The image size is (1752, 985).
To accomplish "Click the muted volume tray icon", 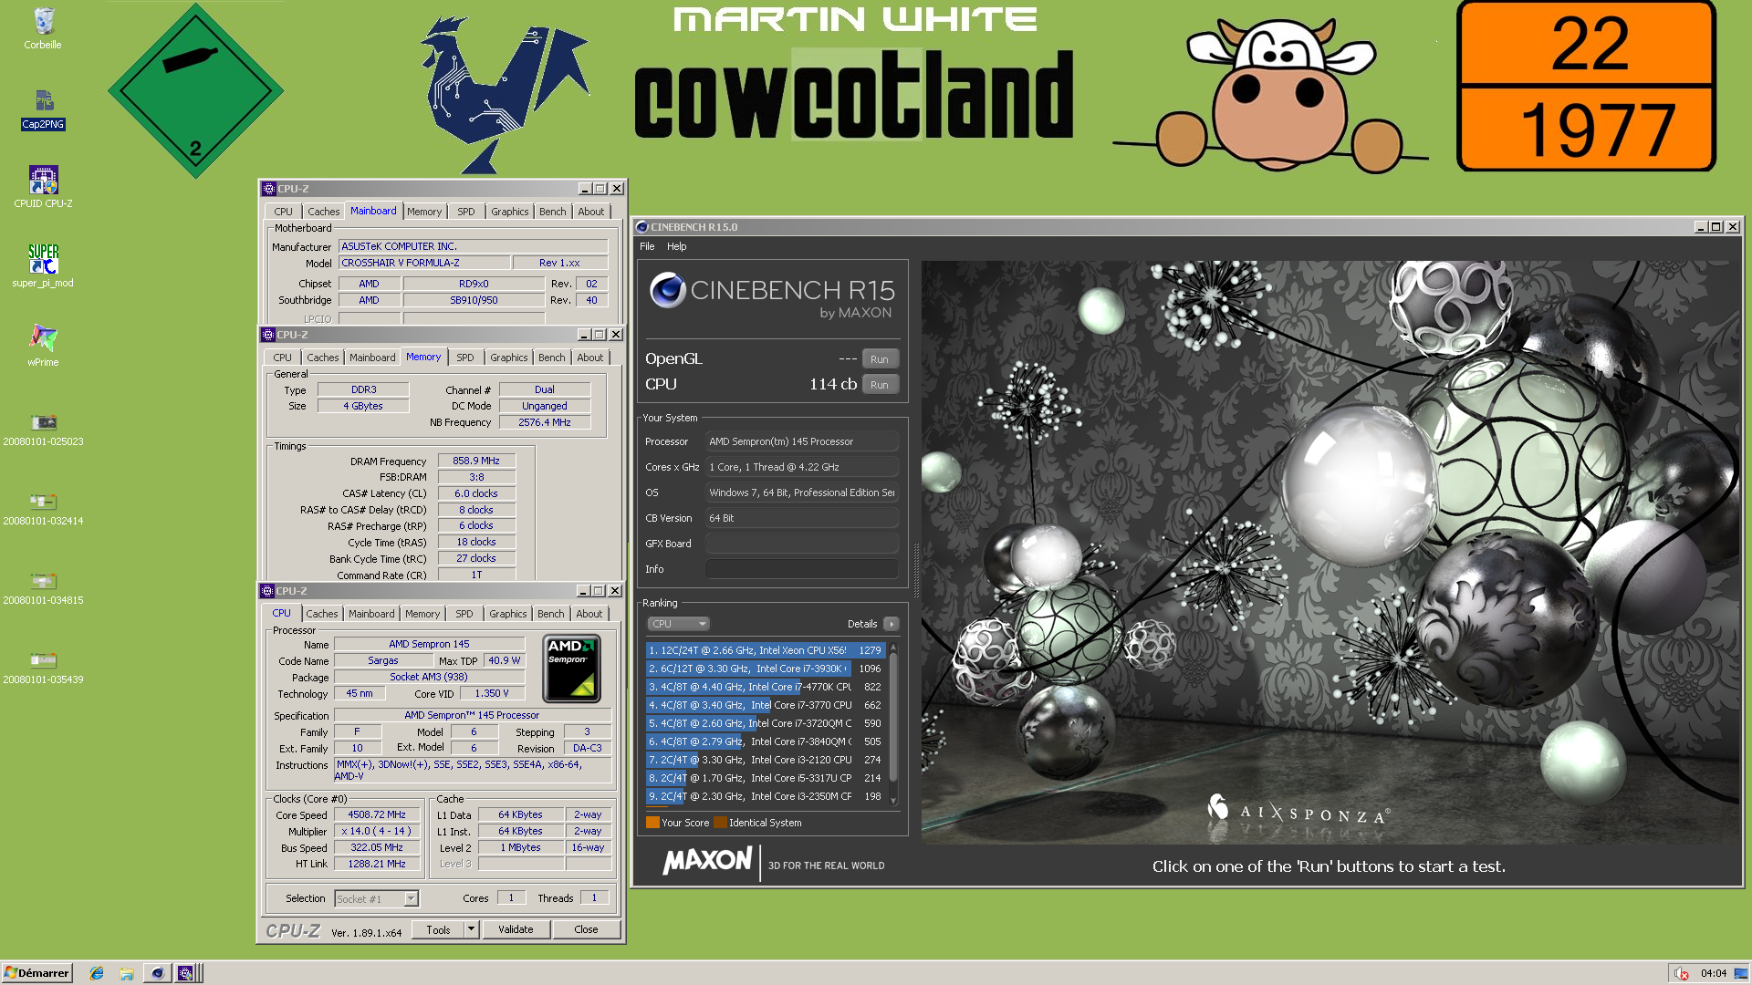I will pos(1681,973).
